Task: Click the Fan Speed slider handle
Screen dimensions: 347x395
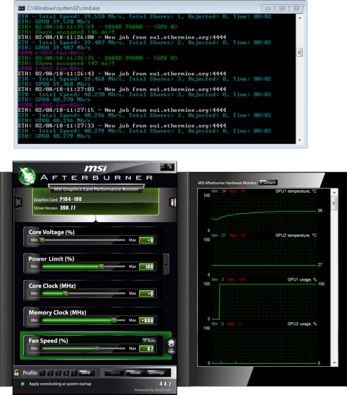Action: 97,348
